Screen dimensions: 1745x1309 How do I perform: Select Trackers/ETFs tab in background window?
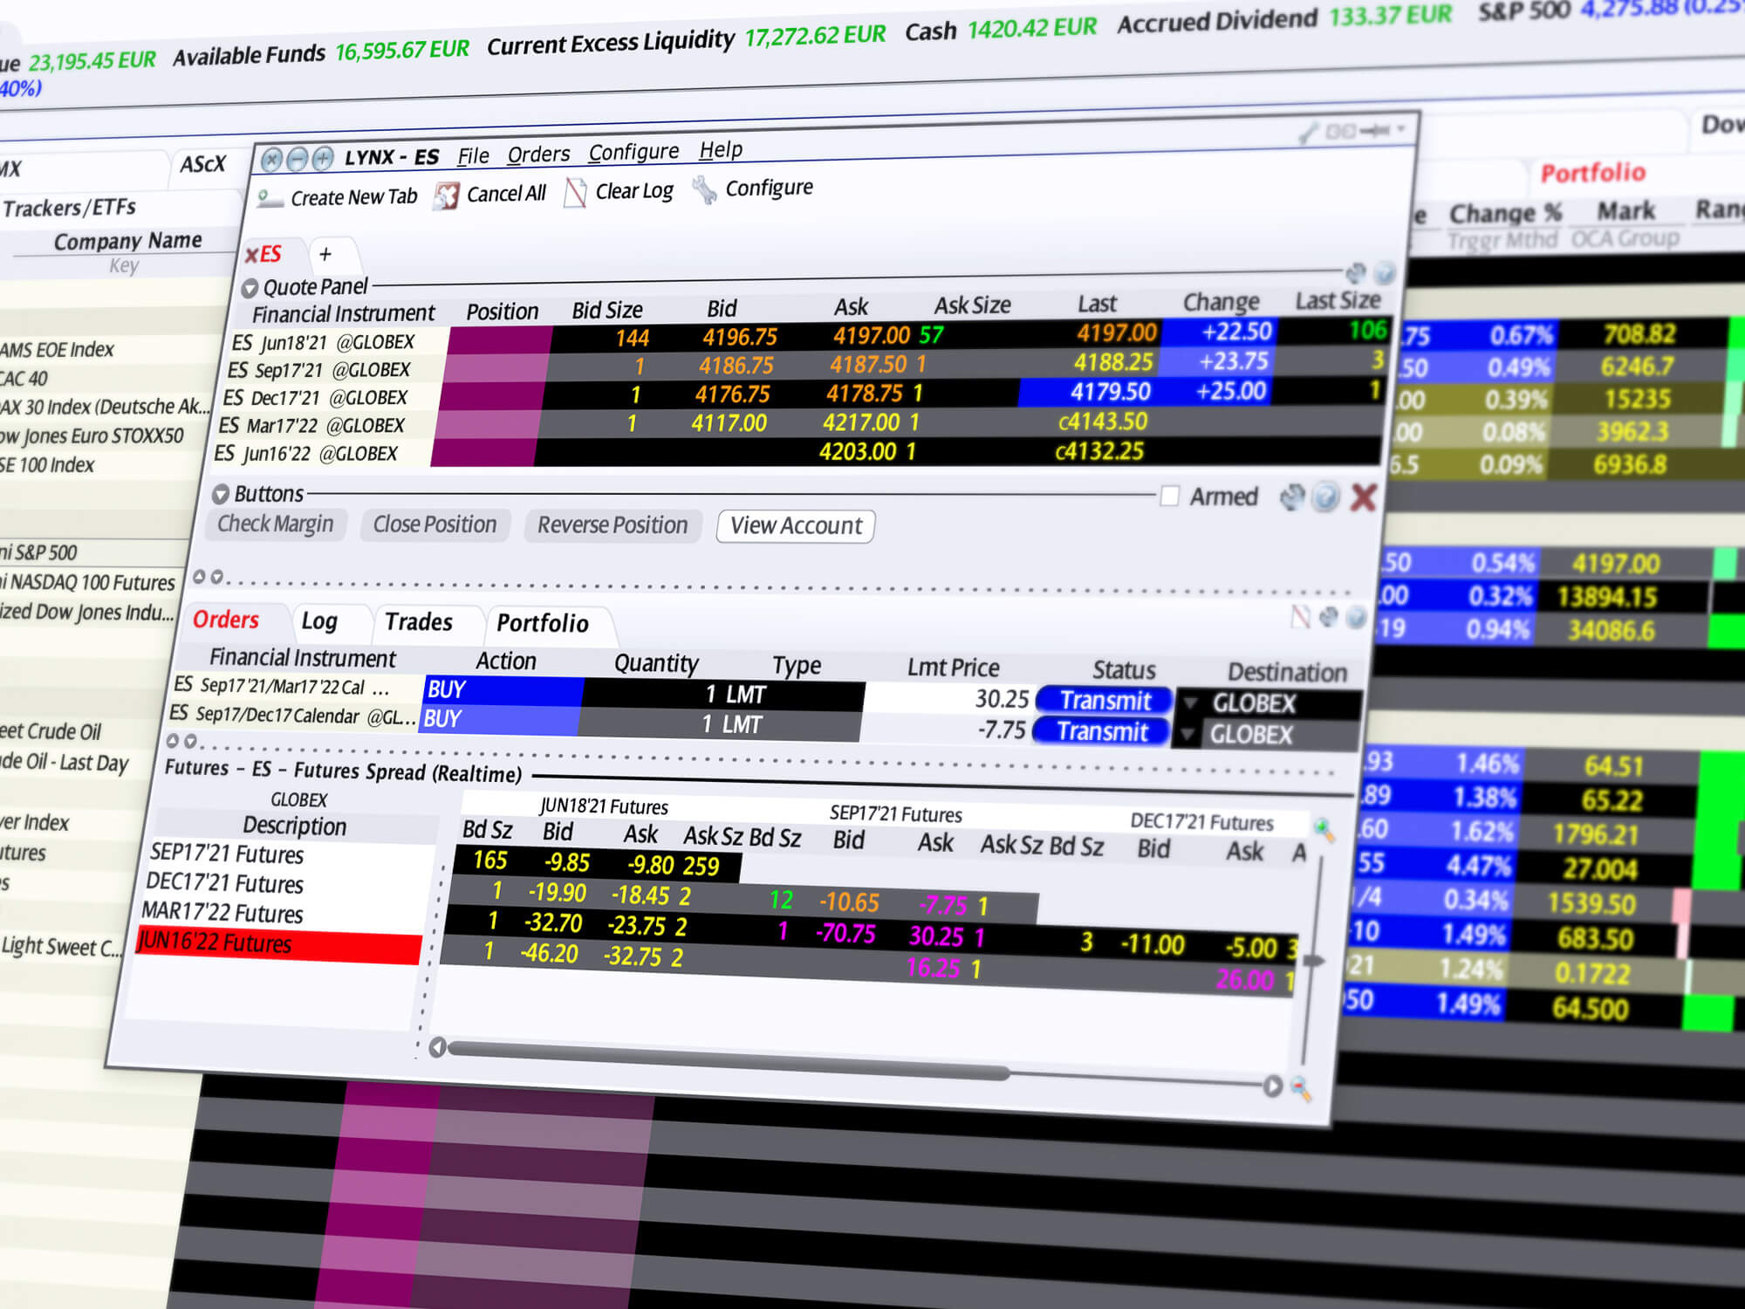pos(70,208)
